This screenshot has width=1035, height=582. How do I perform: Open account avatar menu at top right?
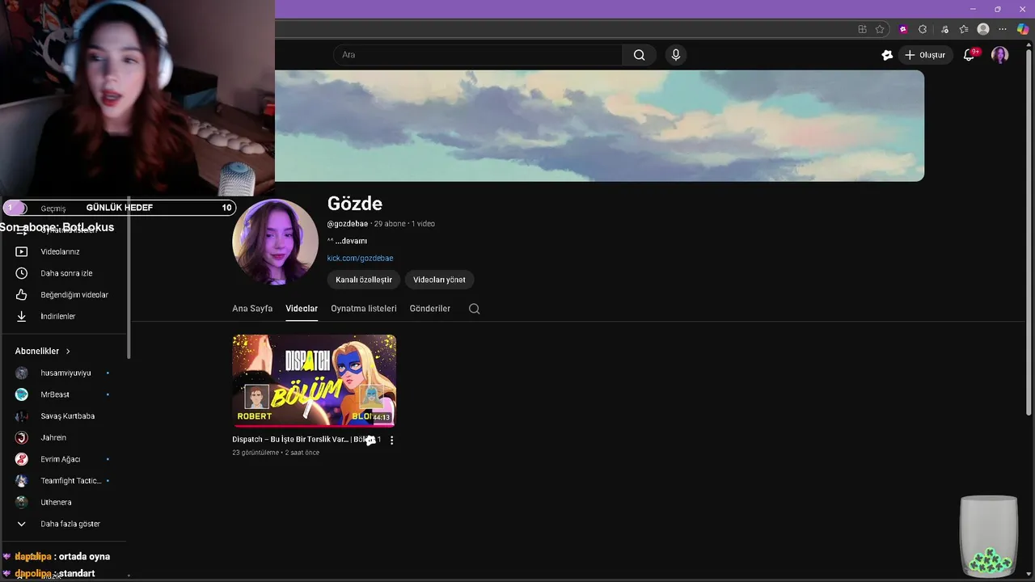coord(1000,55)
